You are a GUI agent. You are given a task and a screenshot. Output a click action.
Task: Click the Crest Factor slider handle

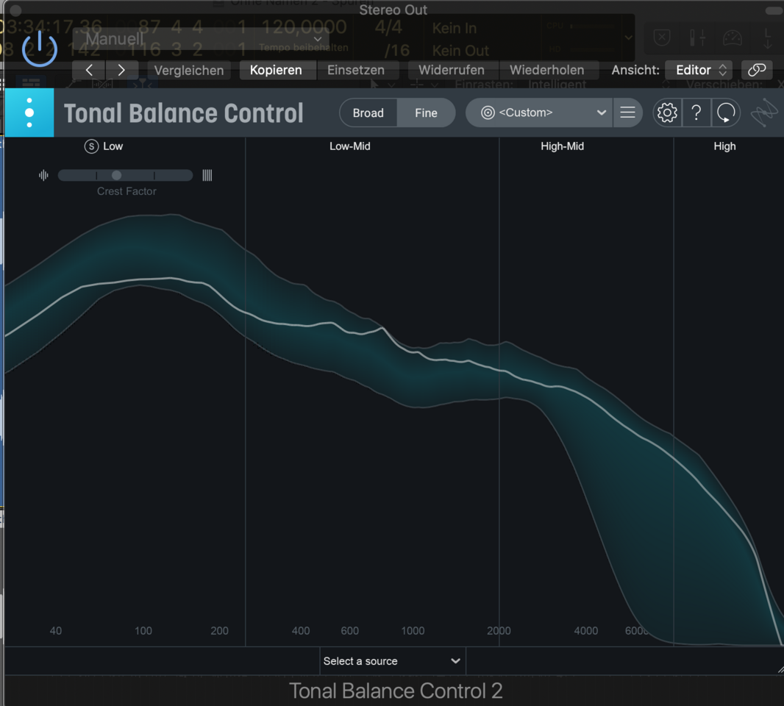pos(116,176)
